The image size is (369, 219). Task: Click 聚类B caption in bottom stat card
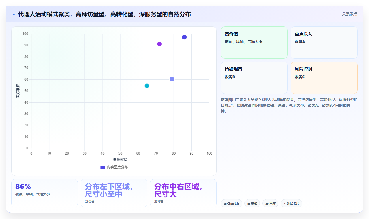coord(159,202)
